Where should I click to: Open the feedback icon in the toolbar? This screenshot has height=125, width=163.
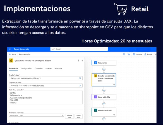click(124, 54)
